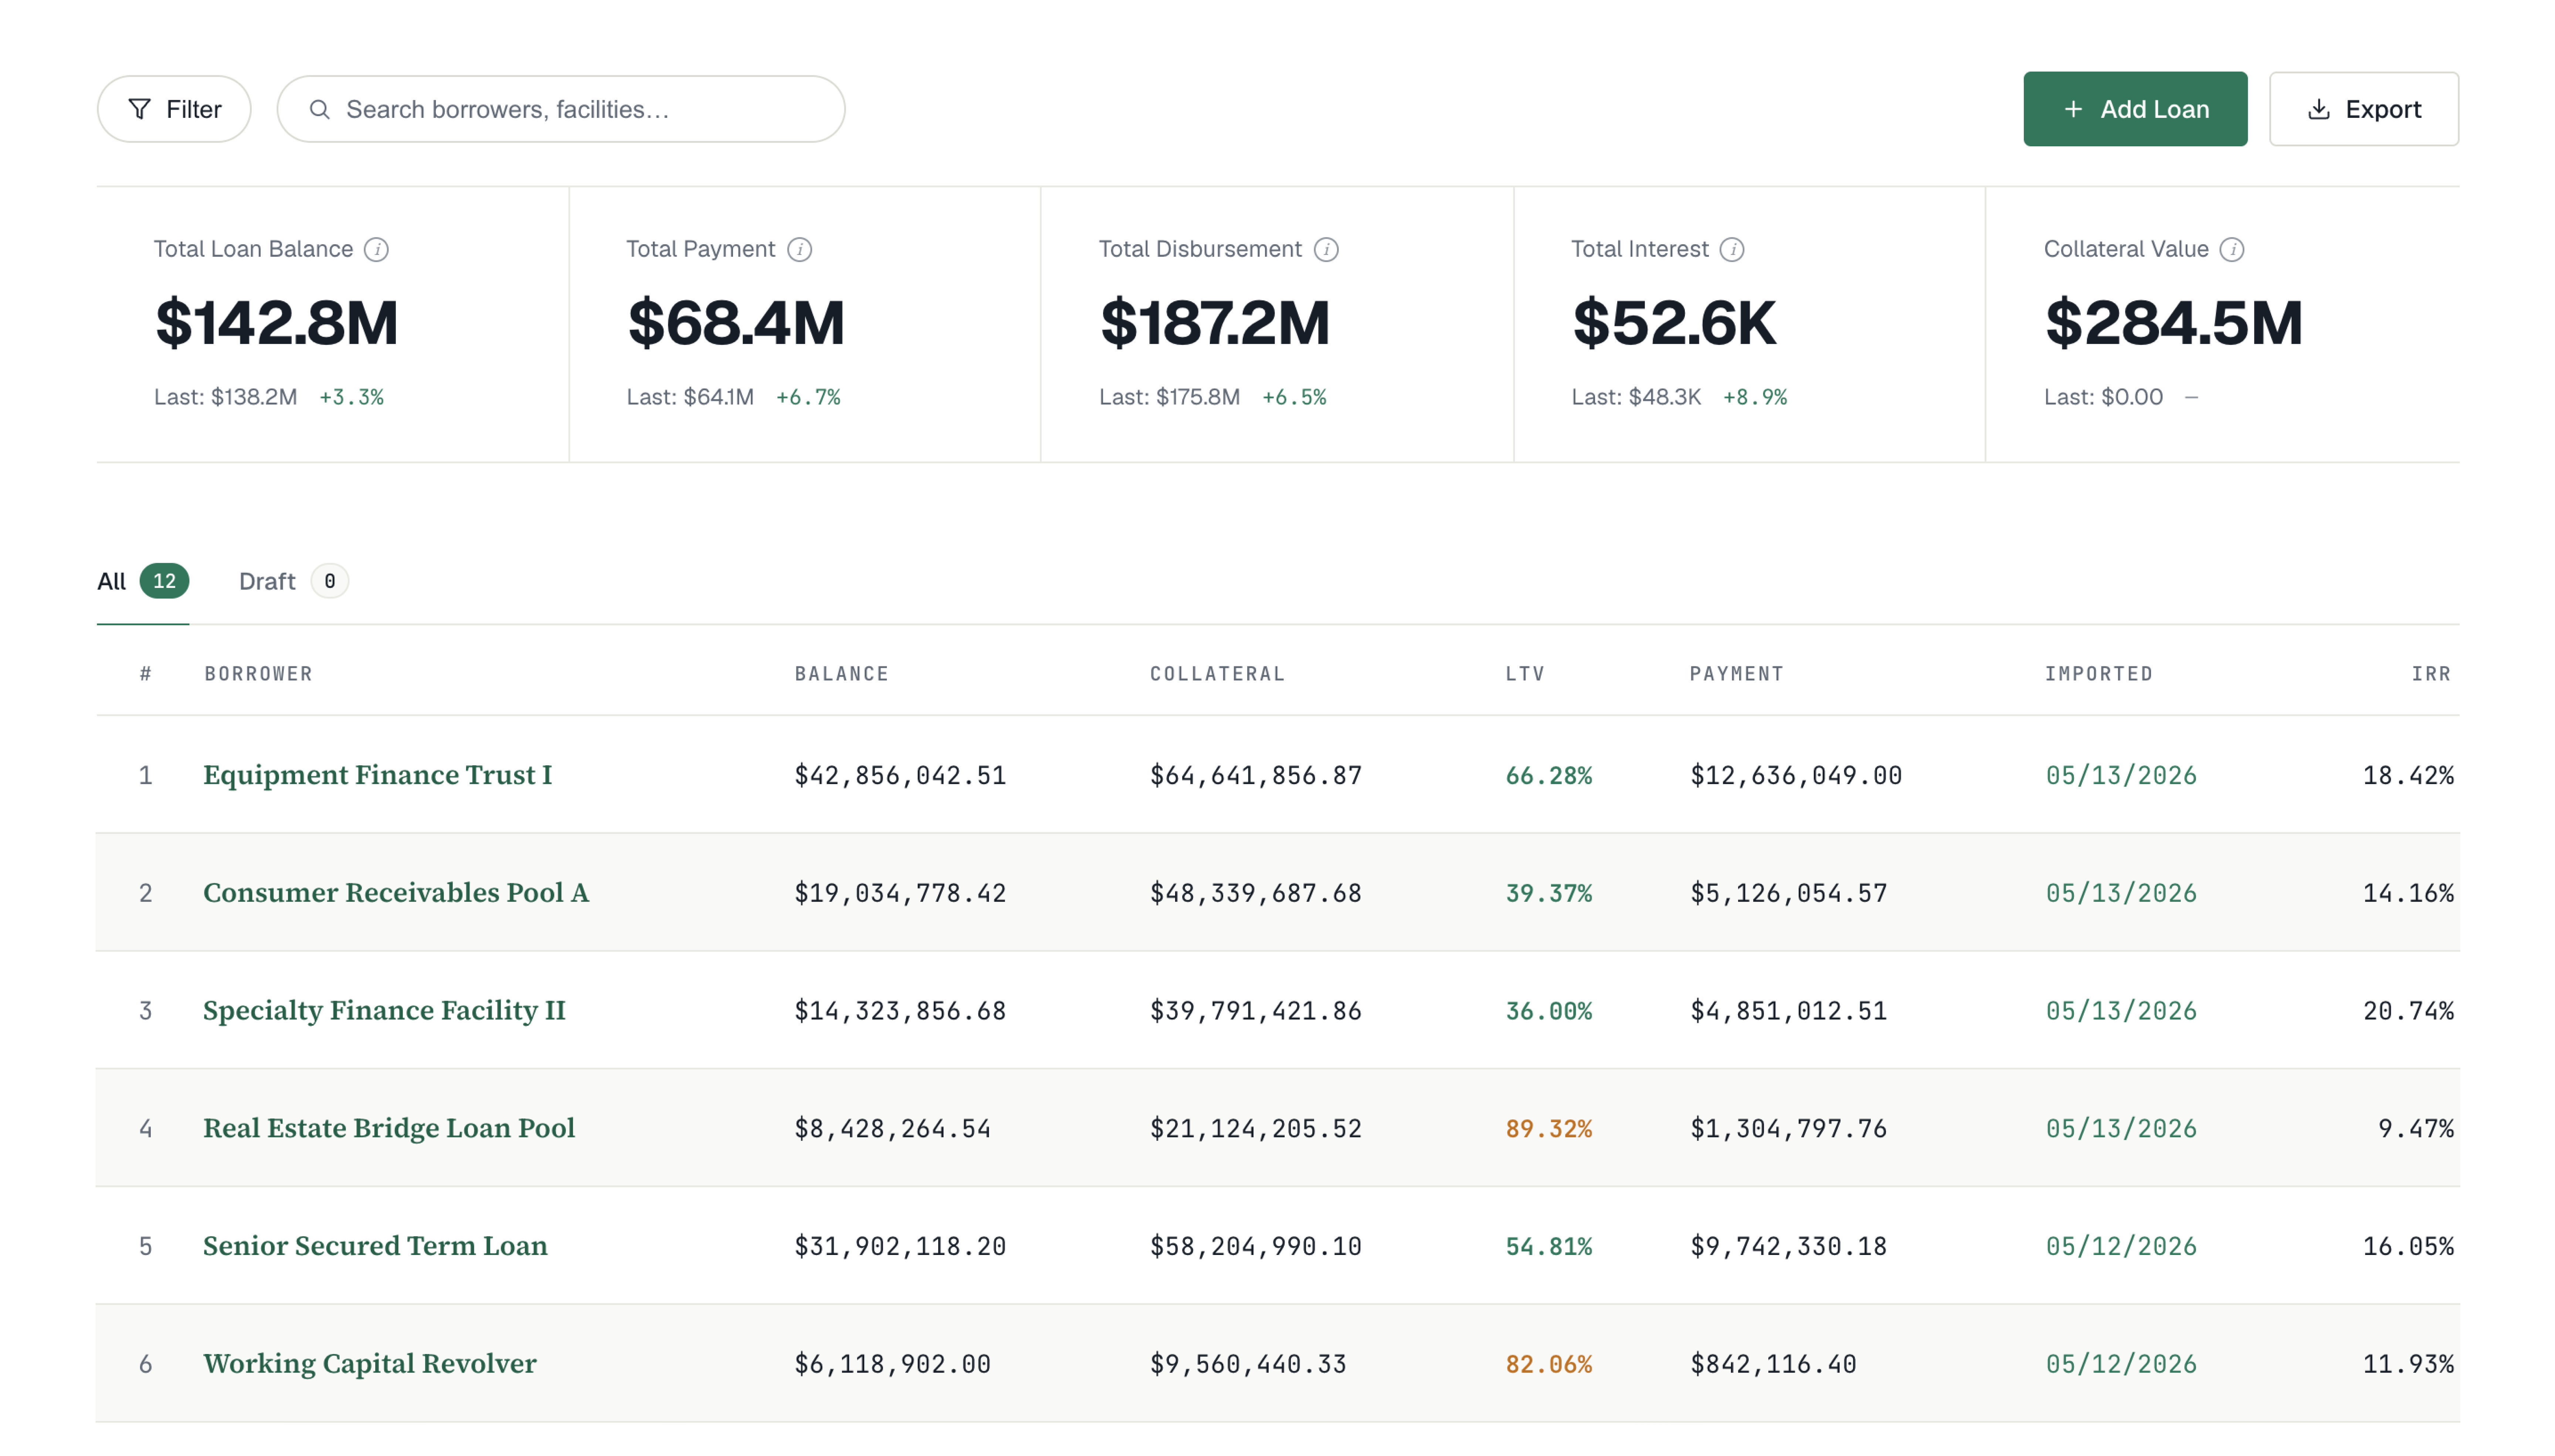Click the 05/13/2026 date for Equipment Finance Trust I
Viewport: 2555px width, 1456px height.
click(x=2121, y=776)
